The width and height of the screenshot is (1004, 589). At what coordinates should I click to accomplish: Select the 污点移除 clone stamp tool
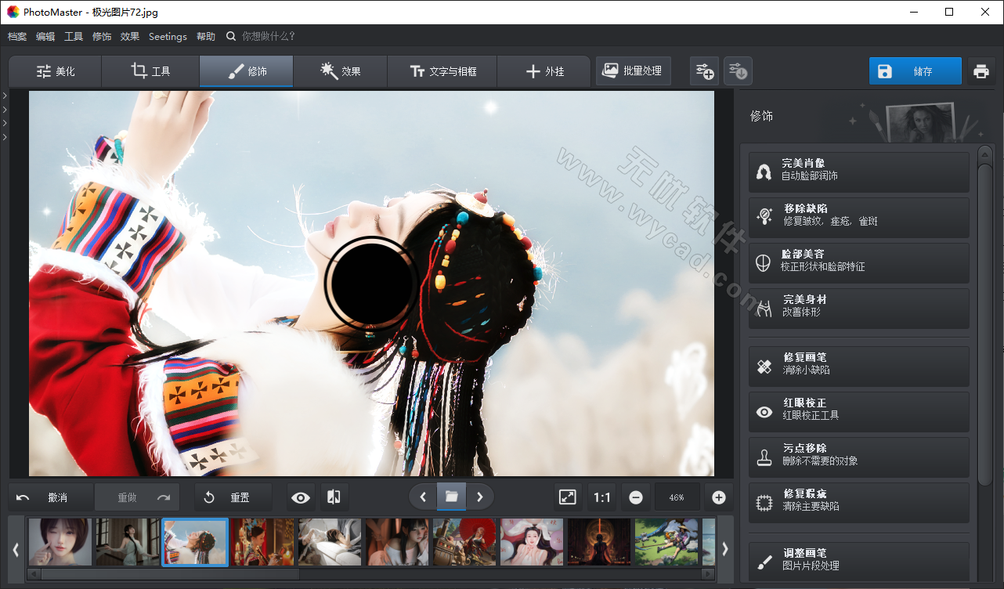point(858,457)
